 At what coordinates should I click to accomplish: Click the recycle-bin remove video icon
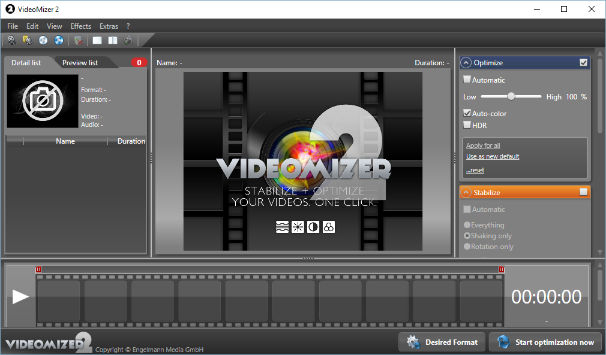(79, 40)
